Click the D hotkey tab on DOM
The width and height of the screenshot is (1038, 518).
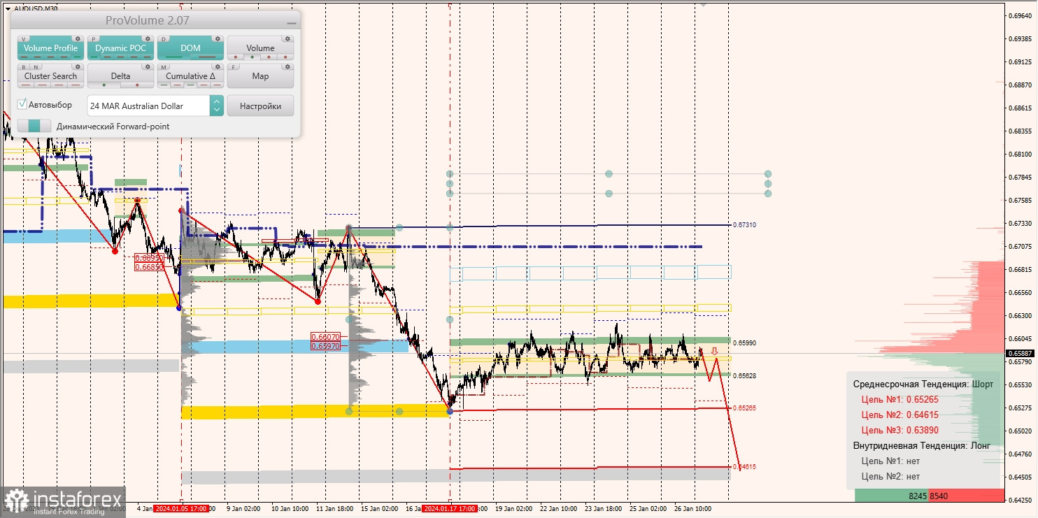[164, 38]
